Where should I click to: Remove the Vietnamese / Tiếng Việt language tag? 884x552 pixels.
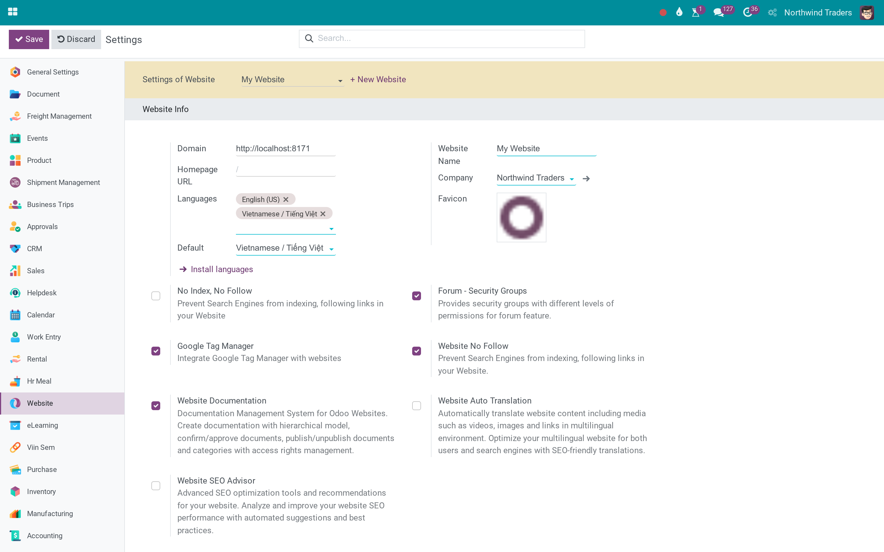[x=323, y=214]
